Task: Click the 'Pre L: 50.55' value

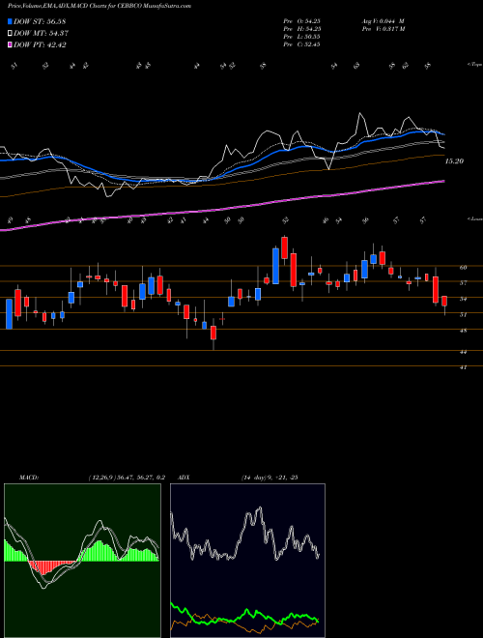Action: (301, 37)
